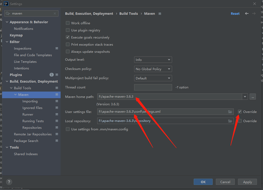Image resolution: width=263 pixels, height=190 pixels.
Task: Open Intentions settings
Action: 21,68
